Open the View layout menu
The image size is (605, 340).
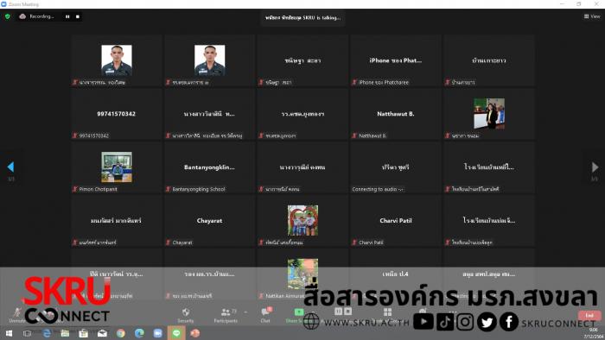tap(592, 16)
